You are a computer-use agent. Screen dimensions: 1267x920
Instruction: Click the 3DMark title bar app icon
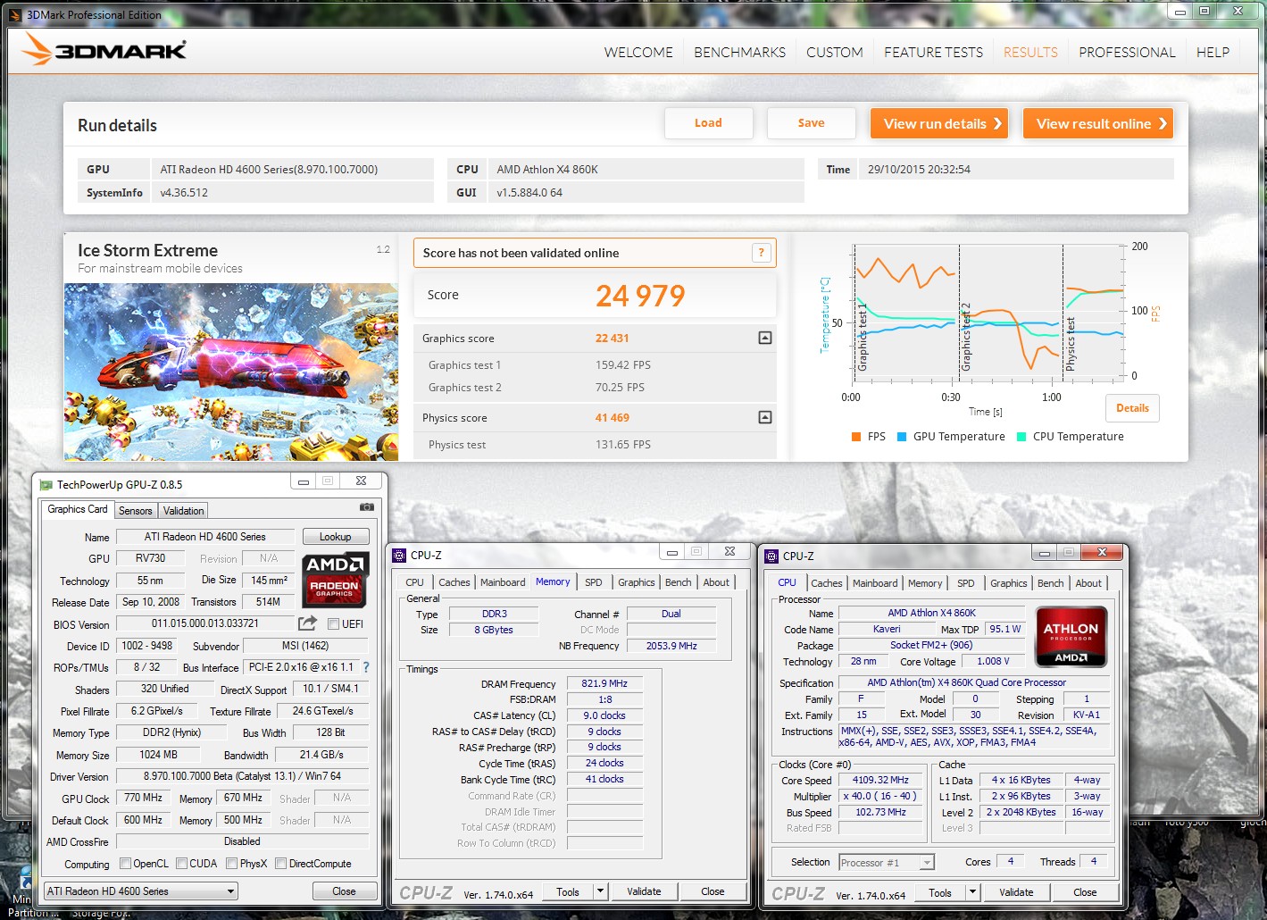tap(15, 14)
